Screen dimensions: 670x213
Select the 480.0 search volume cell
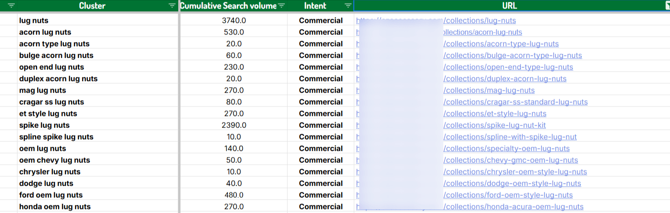pos(234,195)
